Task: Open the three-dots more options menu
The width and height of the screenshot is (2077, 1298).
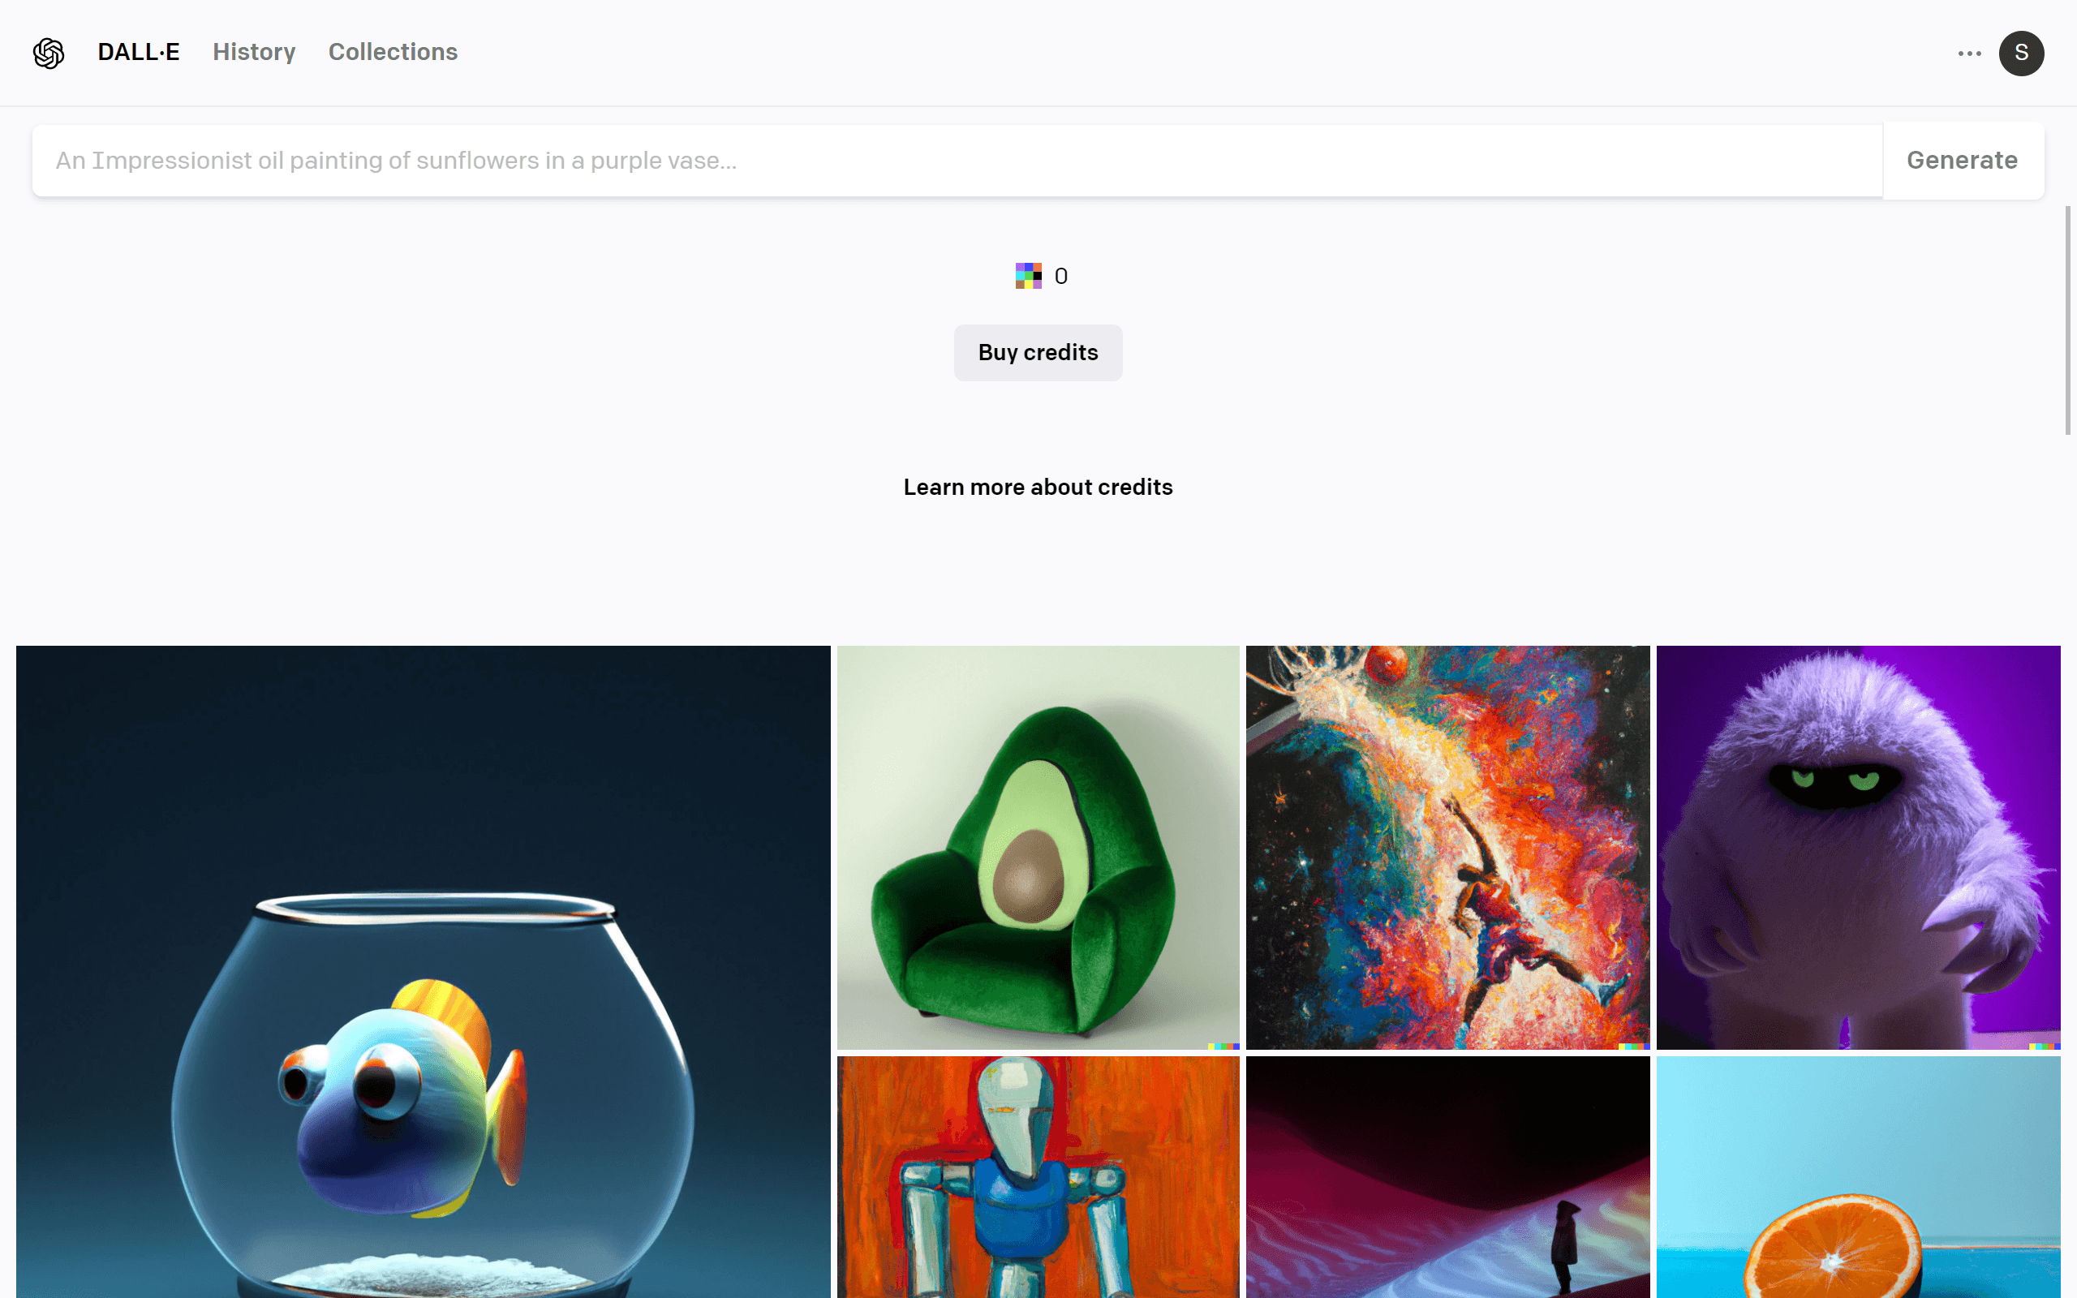Action: click(1969, 54)
